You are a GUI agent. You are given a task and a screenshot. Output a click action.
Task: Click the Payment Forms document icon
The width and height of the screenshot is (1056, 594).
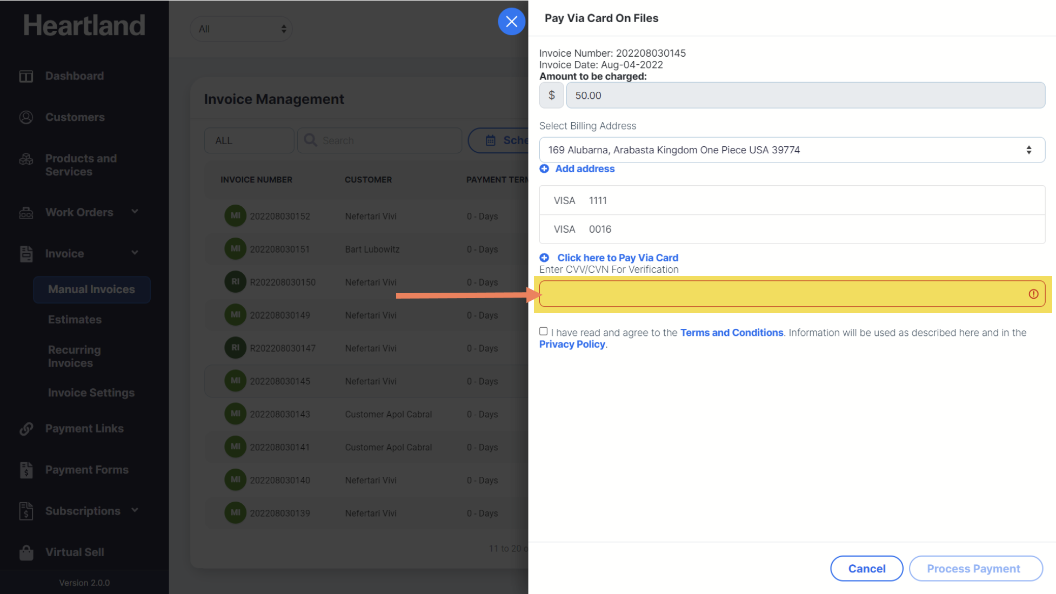[x=26, y=470]
